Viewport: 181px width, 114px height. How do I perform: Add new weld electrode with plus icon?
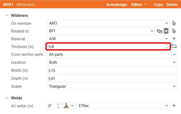pos(174,105)
